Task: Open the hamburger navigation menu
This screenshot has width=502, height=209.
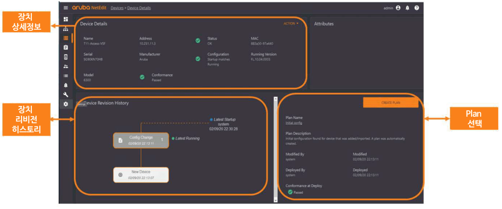Action: 66,8
